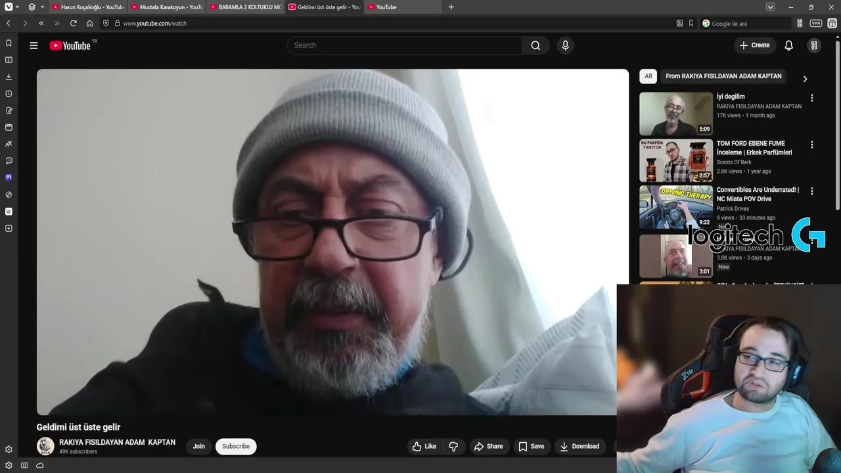Open options for İyi degilim video
Viewport: 841px width, 473px height.
[811, 98]
